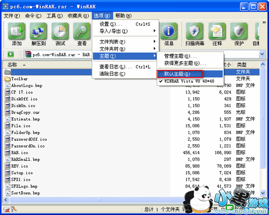This screenshot has height=215, width=269.
Task: Choose 清除日志 menu entry
Action: [x=125, y=74]
